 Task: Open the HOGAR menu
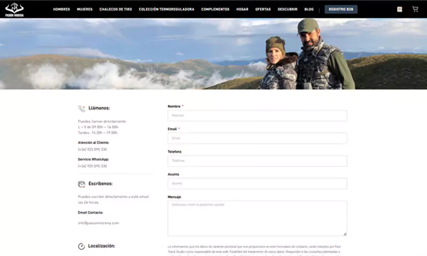pos(242,9)
